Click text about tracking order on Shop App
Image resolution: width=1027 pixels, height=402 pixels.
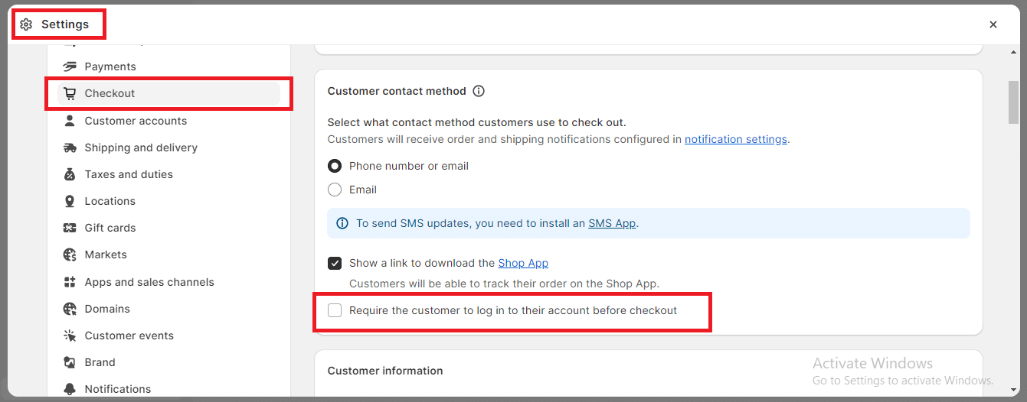504,284
